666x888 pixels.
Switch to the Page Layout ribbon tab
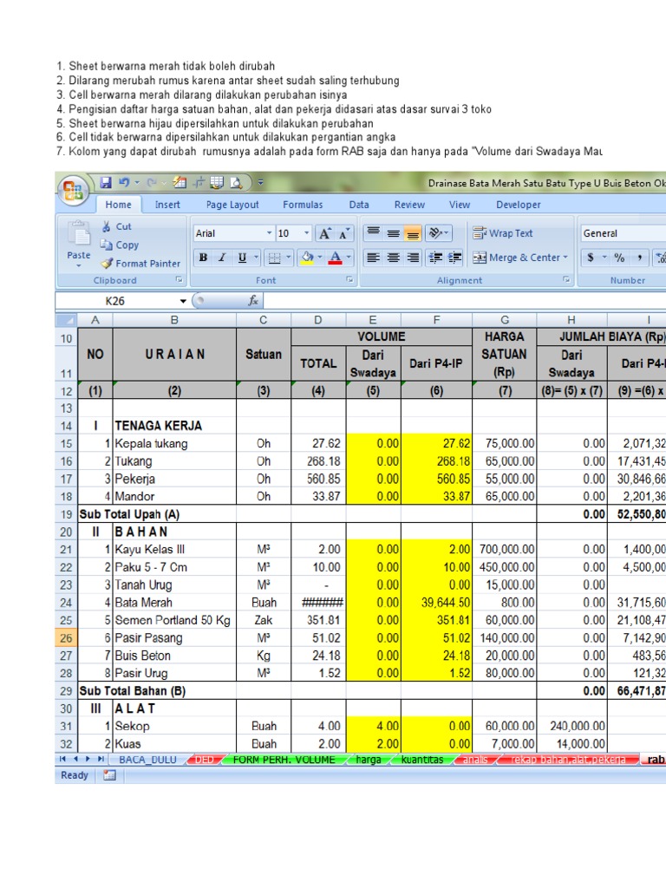pos(232,205)
